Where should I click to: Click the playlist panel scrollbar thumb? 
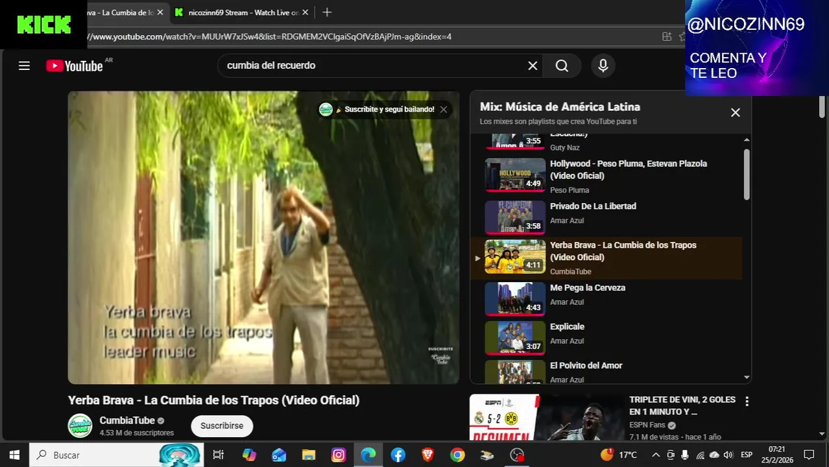pos(747,174)
